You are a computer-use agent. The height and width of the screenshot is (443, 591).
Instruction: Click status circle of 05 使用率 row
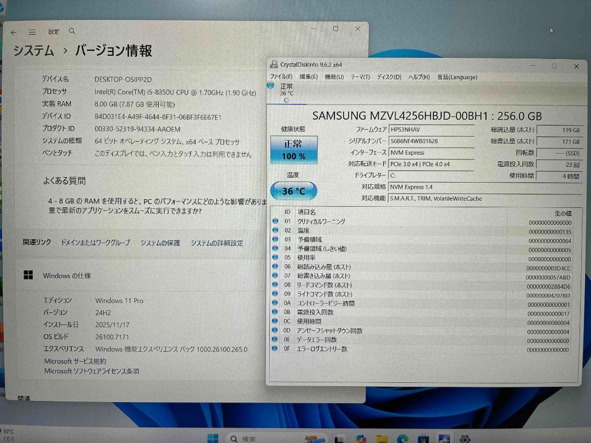275,257
